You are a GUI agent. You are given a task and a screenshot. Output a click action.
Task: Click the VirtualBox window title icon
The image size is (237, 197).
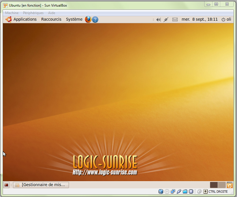[x=5, y=5]
